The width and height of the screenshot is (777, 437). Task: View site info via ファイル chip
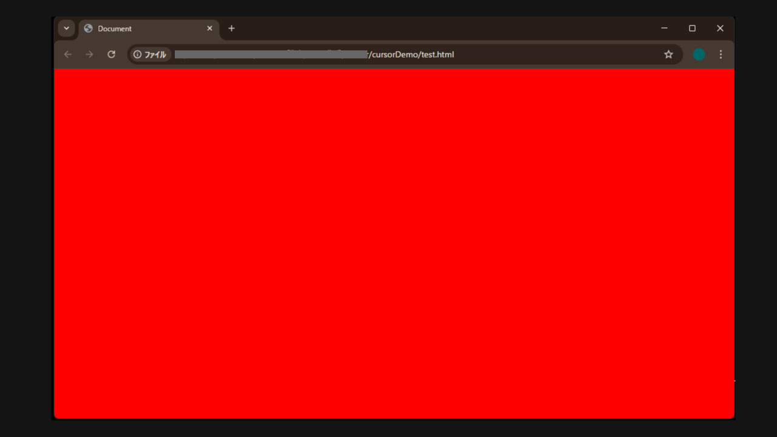pos(150,55)
